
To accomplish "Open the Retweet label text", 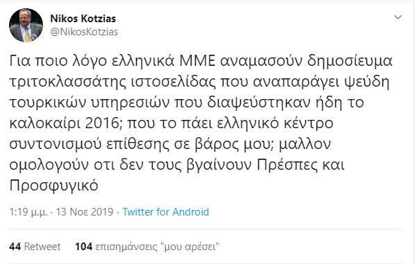I will (42, 247).
